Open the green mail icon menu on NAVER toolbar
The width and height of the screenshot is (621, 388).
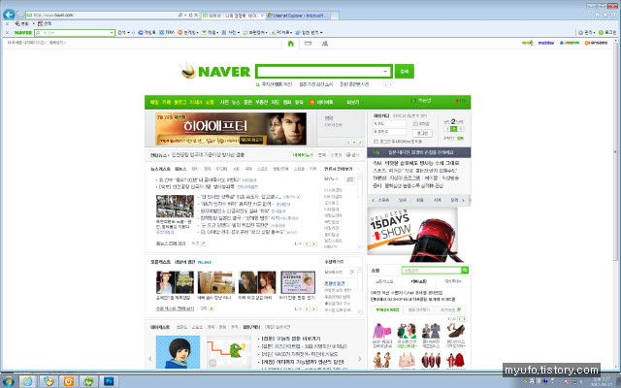(210, 32)
